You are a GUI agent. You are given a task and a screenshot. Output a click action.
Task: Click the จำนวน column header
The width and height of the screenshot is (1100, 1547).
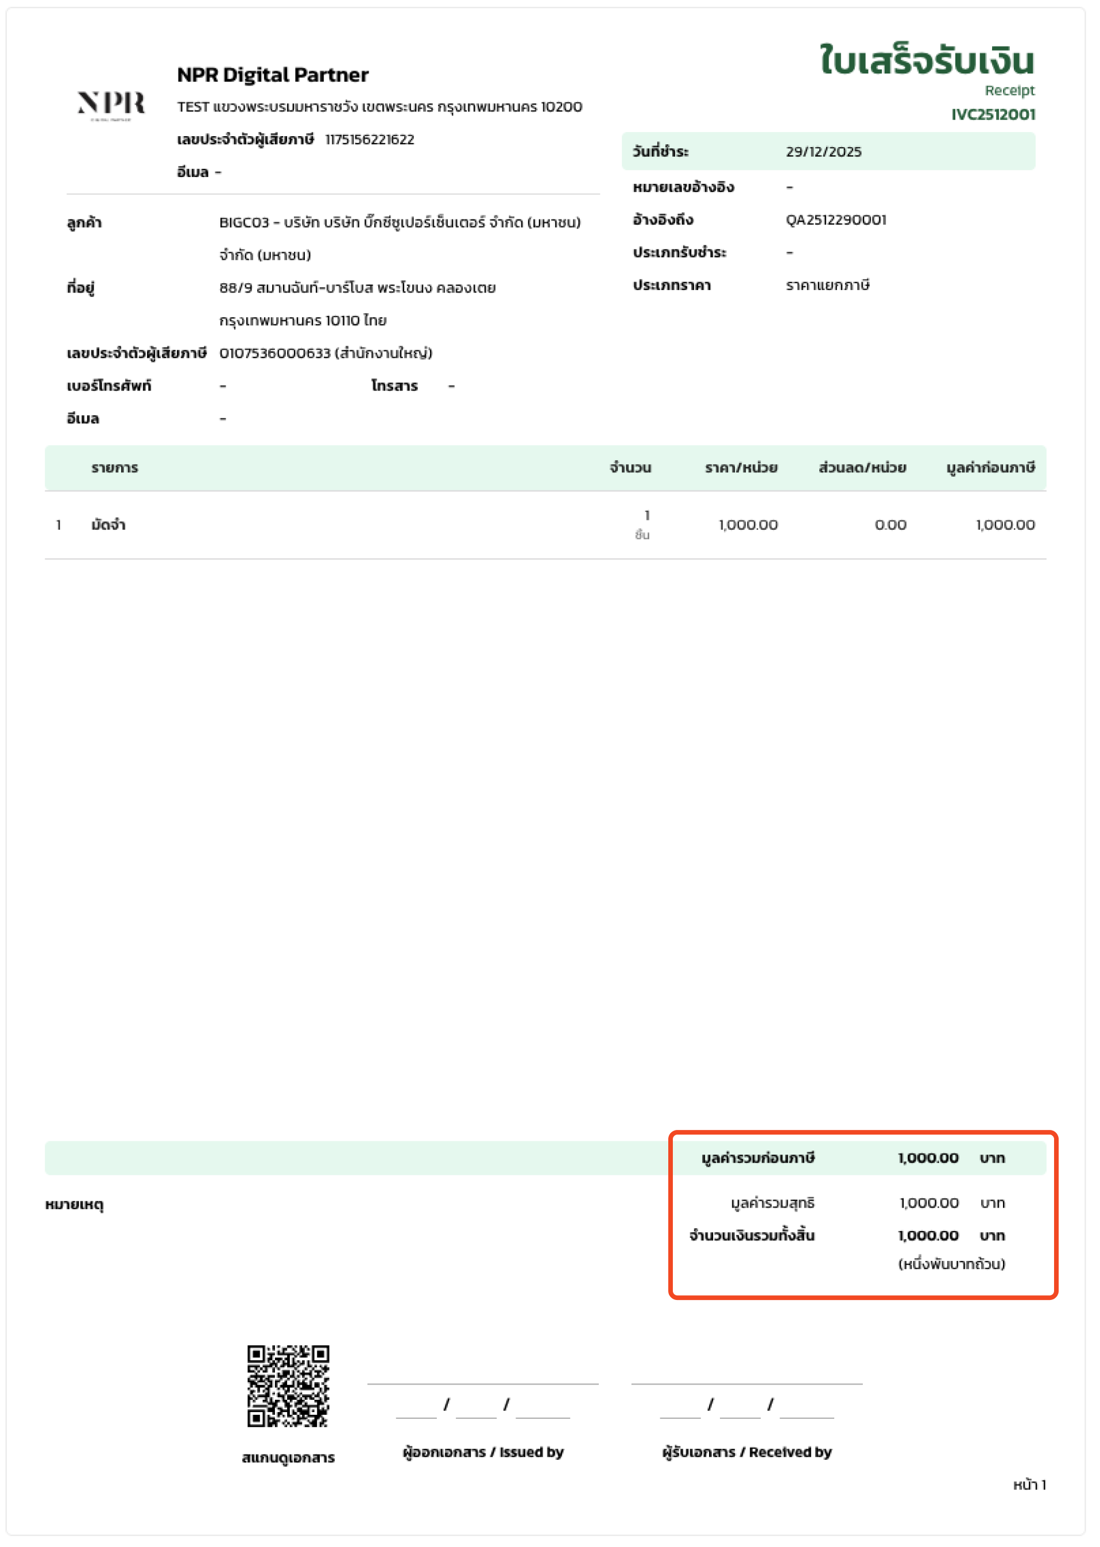pos(629,468)
